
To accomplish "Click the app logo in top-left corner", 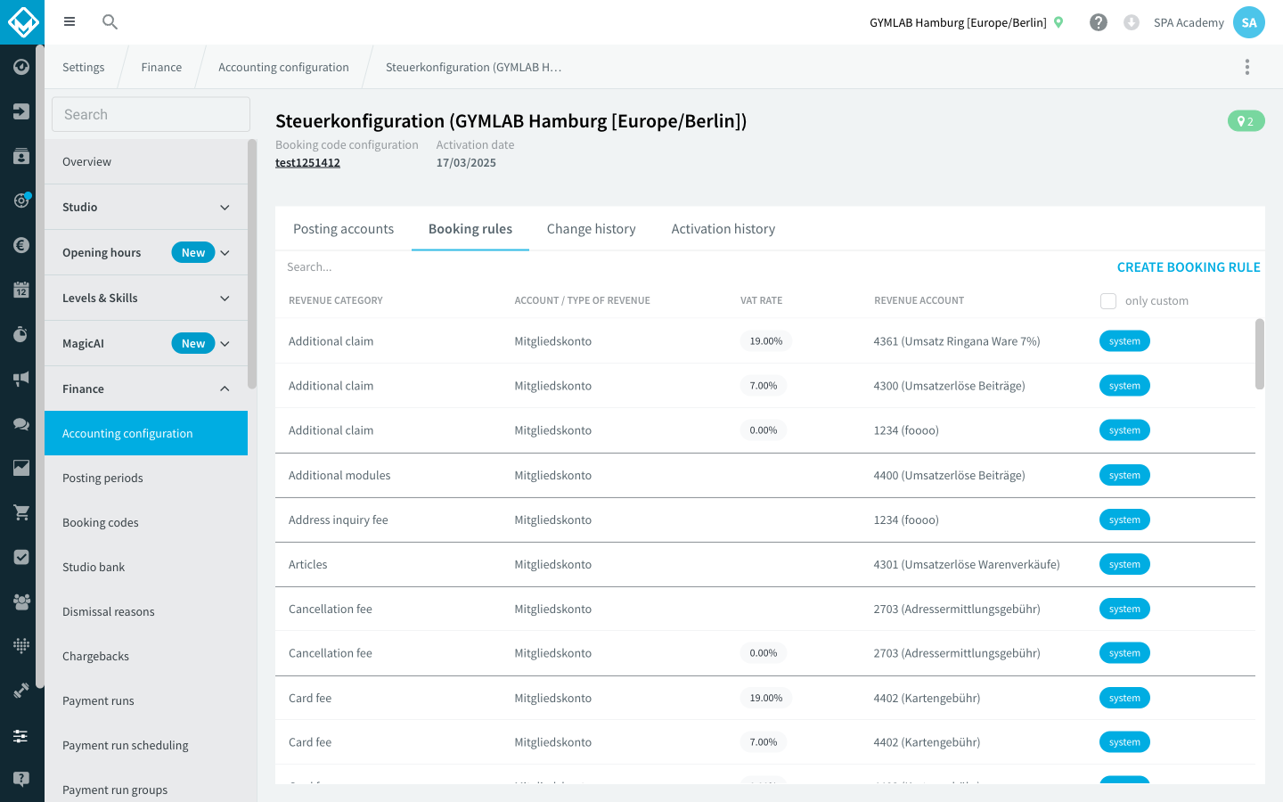I will click(x=22, y=22).
